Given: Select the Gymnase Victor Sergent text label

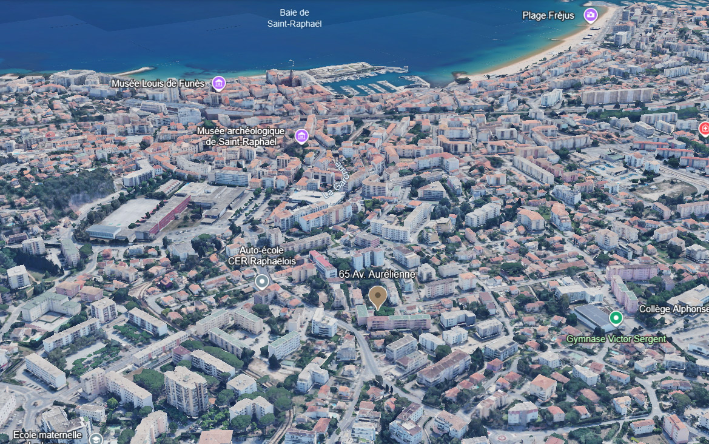Looking at the screenshot, I should tap(616, 338).
